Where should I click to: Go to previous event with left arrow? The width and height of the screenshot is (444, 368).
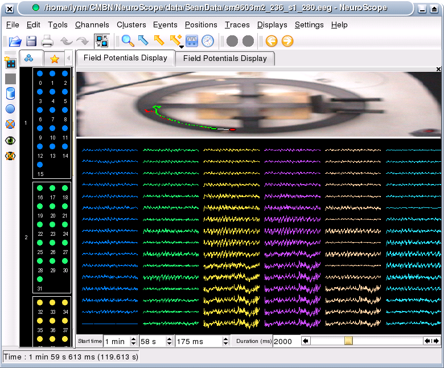pos(272,41)
